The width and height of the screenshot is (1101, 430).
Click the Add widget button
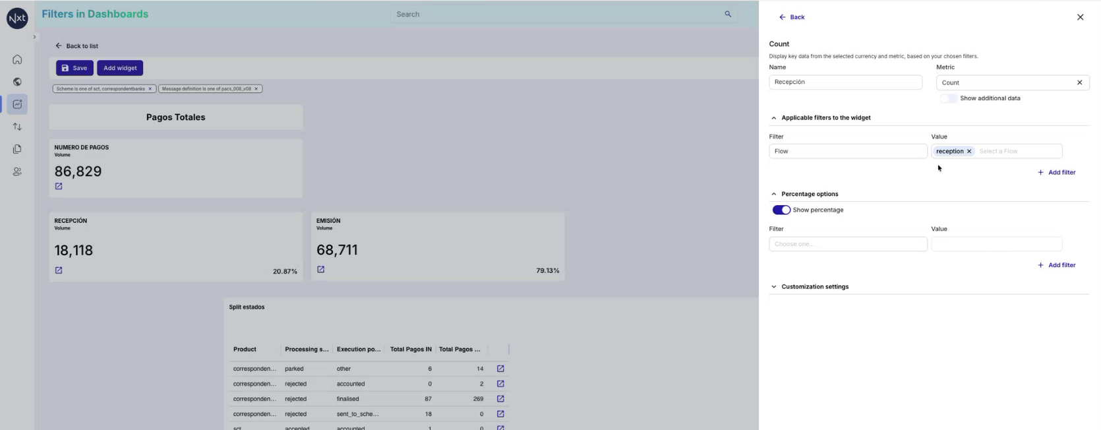point(120,68)
